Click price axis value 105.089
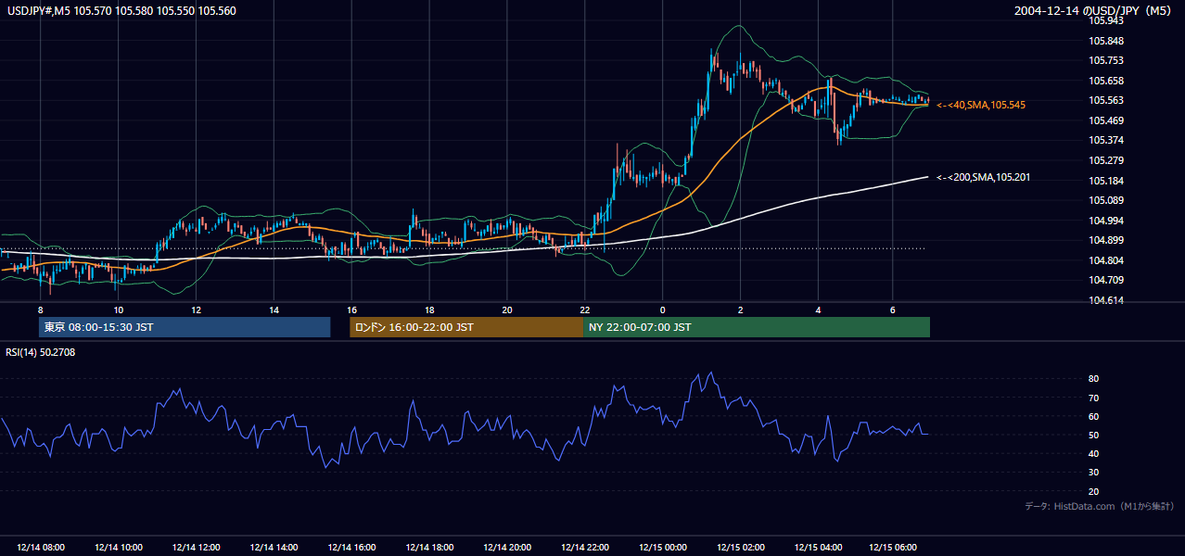Image resolution: width=1185 pixels, height=556 pixels. click(x=1105, y=200)
